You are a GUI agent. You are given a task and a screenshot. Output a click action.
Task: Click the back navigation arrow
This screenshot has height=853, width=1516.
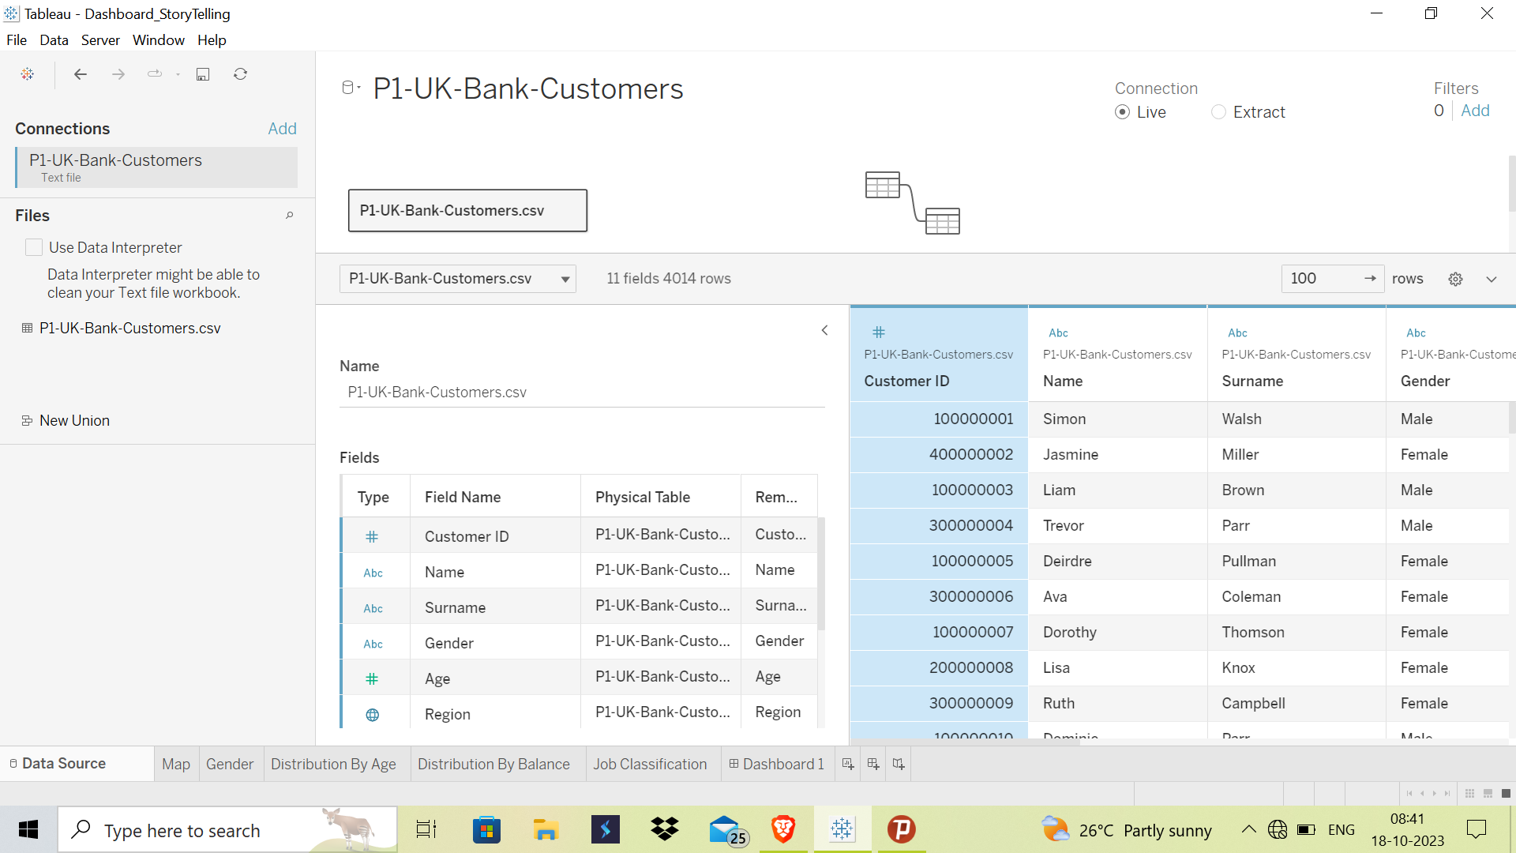(x=80, y=73)
